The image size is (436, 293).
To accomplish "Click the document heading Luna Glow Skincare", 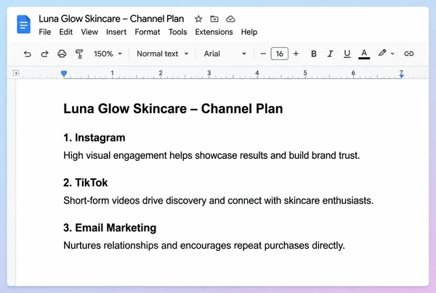I will tap(173, 109).
